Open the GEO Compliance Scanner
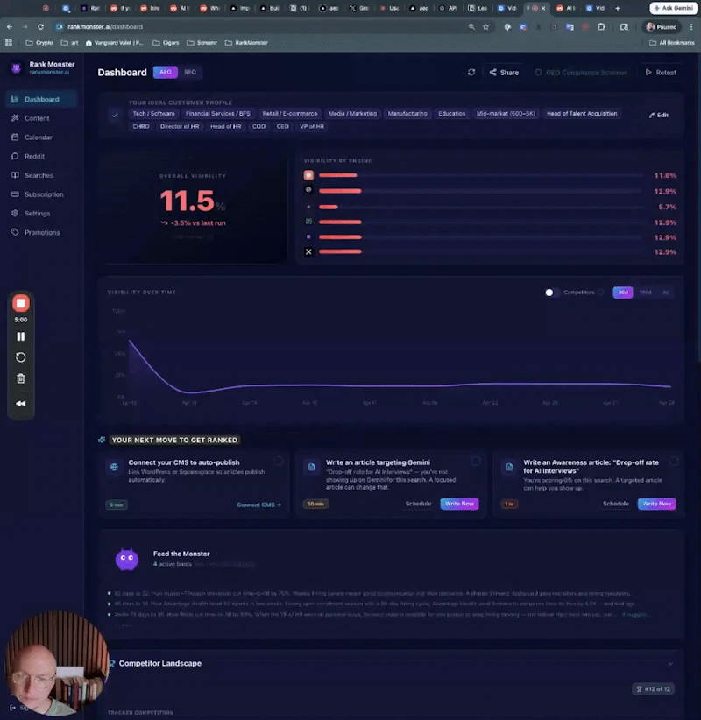The height and width of the screenshot is (720, 701). pyautogui.click(x=581, y=73)
